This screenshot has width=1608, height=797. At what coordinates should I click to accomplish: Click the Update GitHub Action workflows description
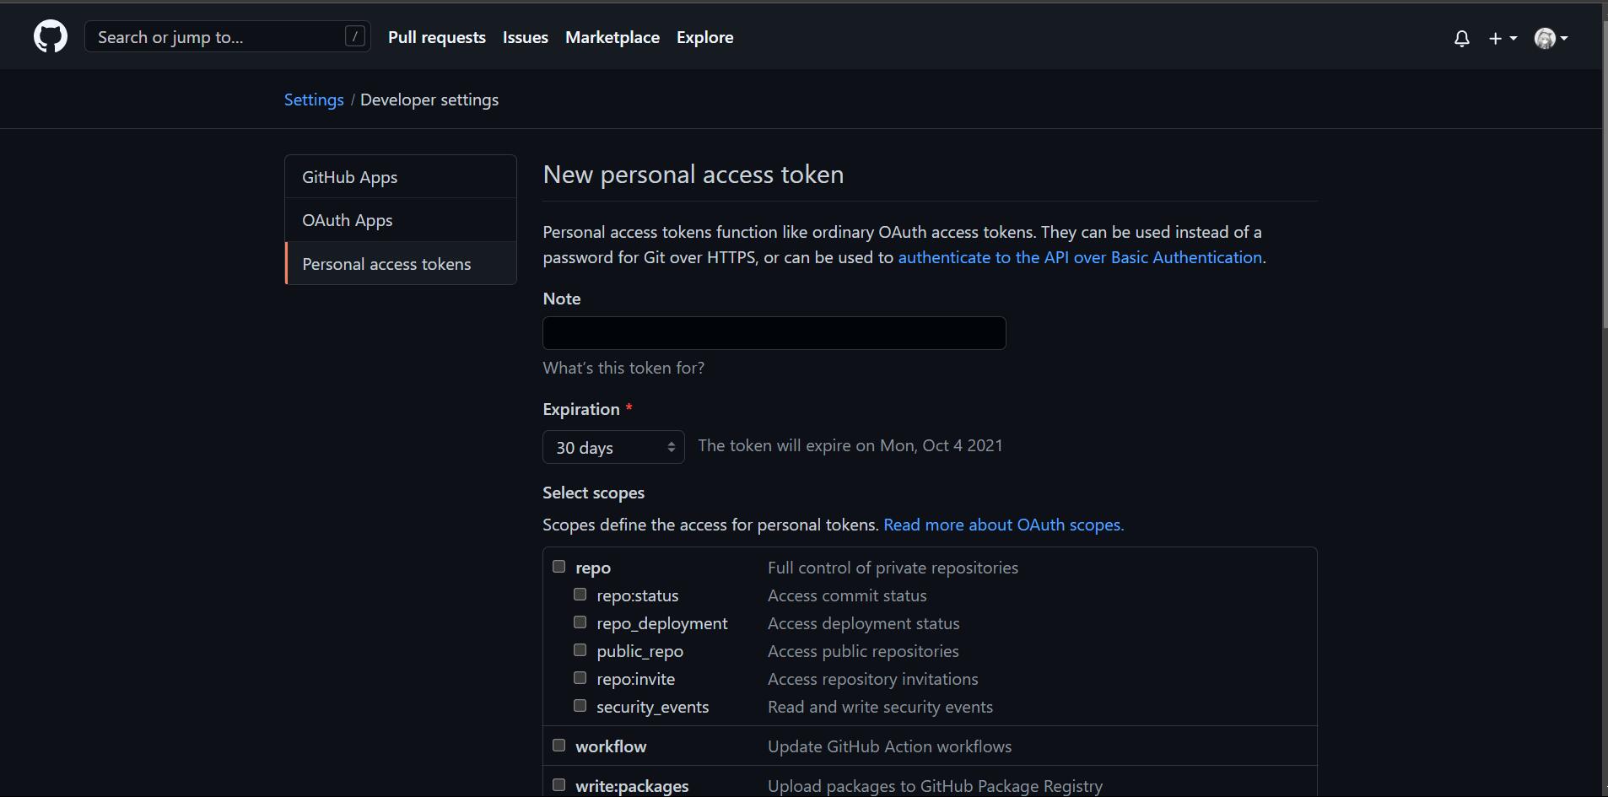(889, 746)
